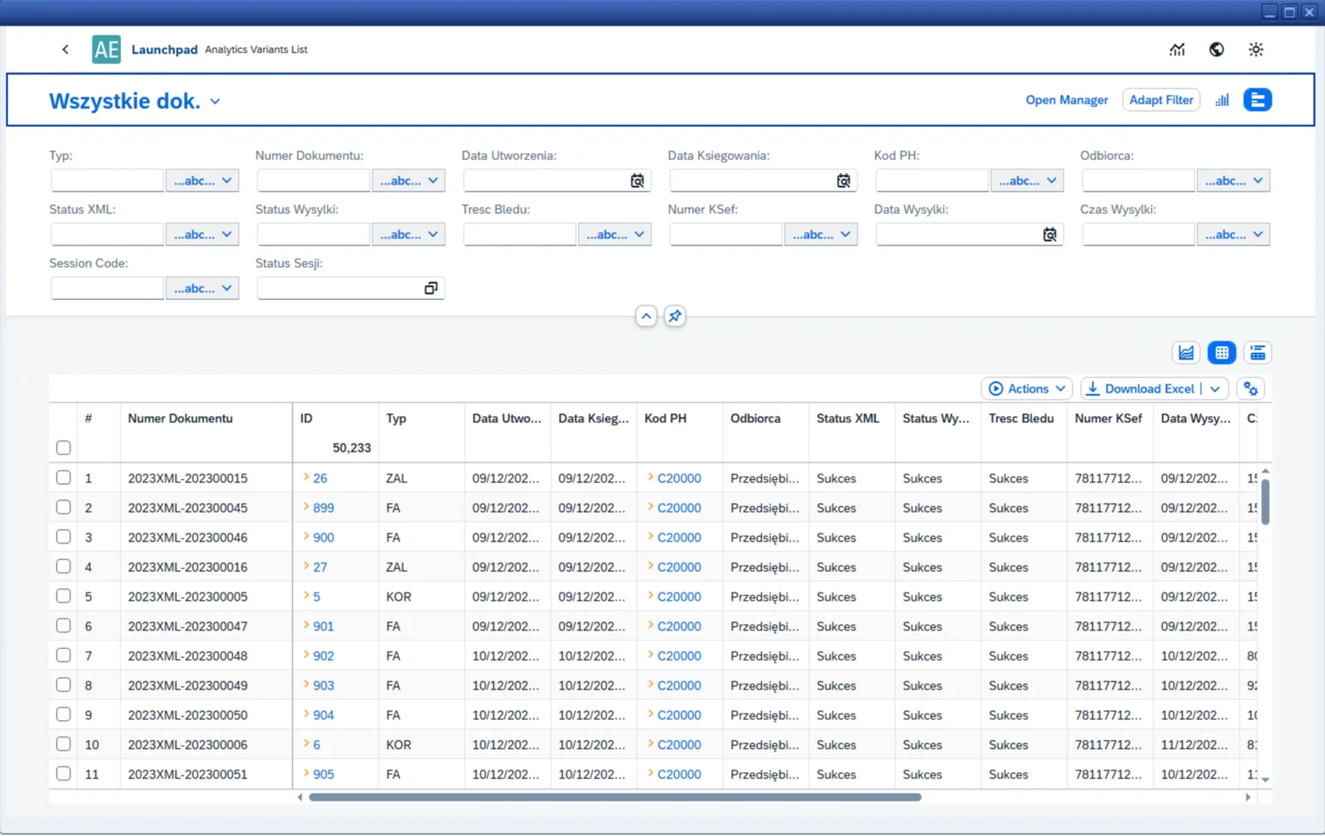
Task: Switch to list view icon
Action: click(x=1258, y=353)
